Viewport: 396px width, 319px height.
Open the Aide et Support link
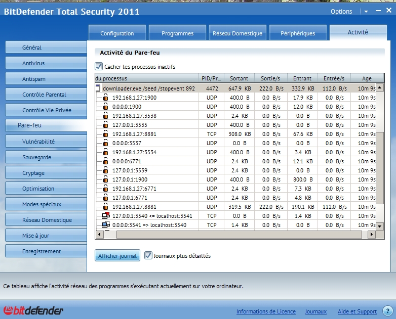[357, 311]
